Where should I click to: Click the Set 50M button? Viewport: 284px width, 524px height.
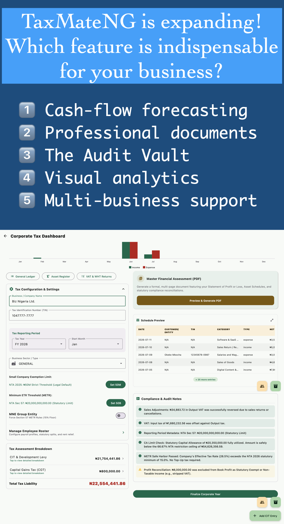click(116, 385)
